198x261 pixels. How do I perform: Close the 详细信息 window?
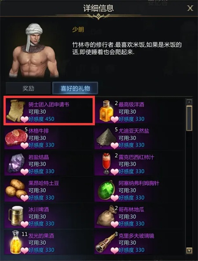tap(190, 8)
